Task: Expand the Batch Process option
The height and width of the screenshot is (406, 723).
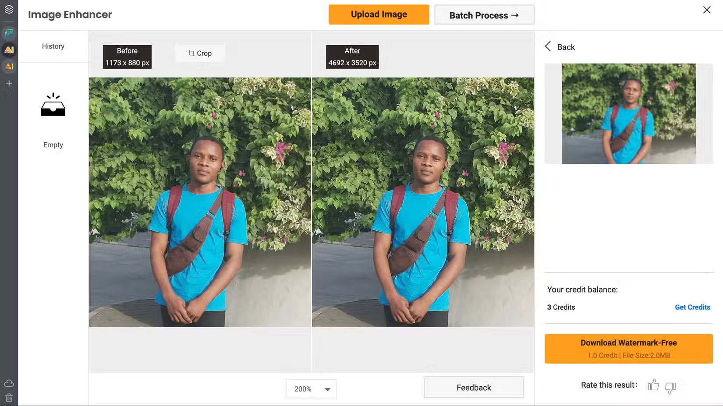Action: pos(484,15)
